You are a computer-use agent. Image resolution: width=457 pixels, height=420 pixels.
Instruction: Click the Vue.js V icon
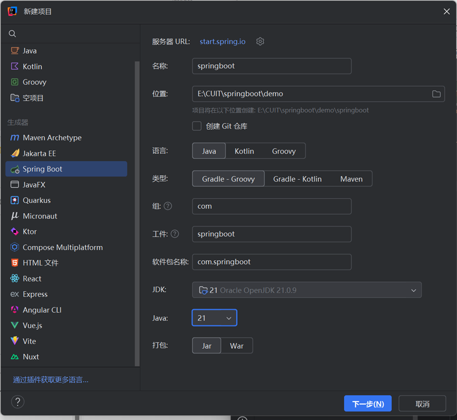(x=15, y=326)
